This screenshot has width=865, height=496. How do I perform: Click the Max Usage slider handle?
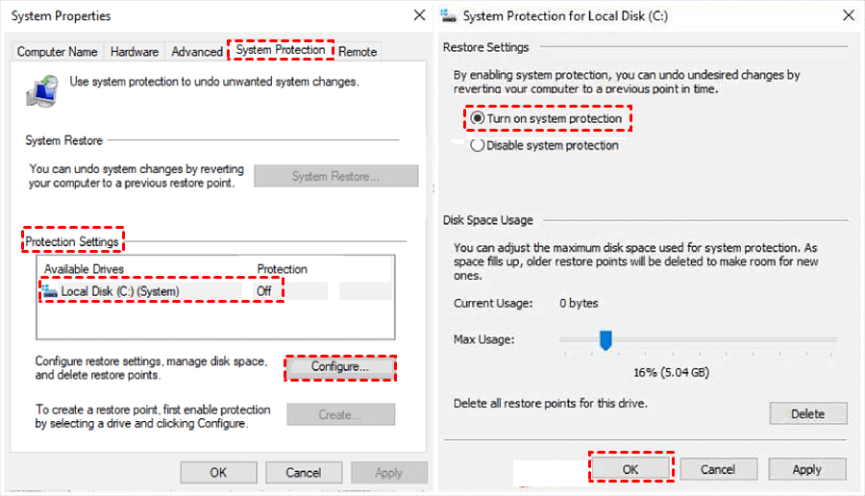tap(605, 339)
